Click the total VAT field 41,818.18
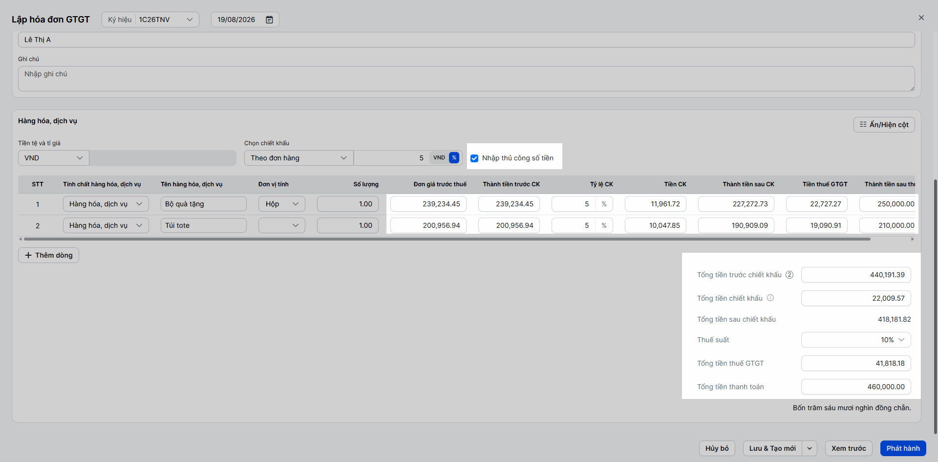 click(x=856, y=363)
